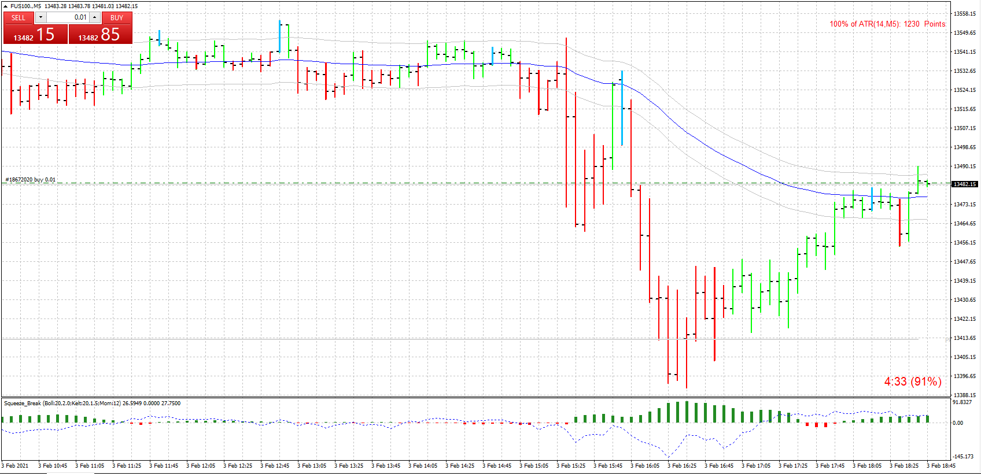Click the '3 Feb 13:25' time label

click(349, 465)
